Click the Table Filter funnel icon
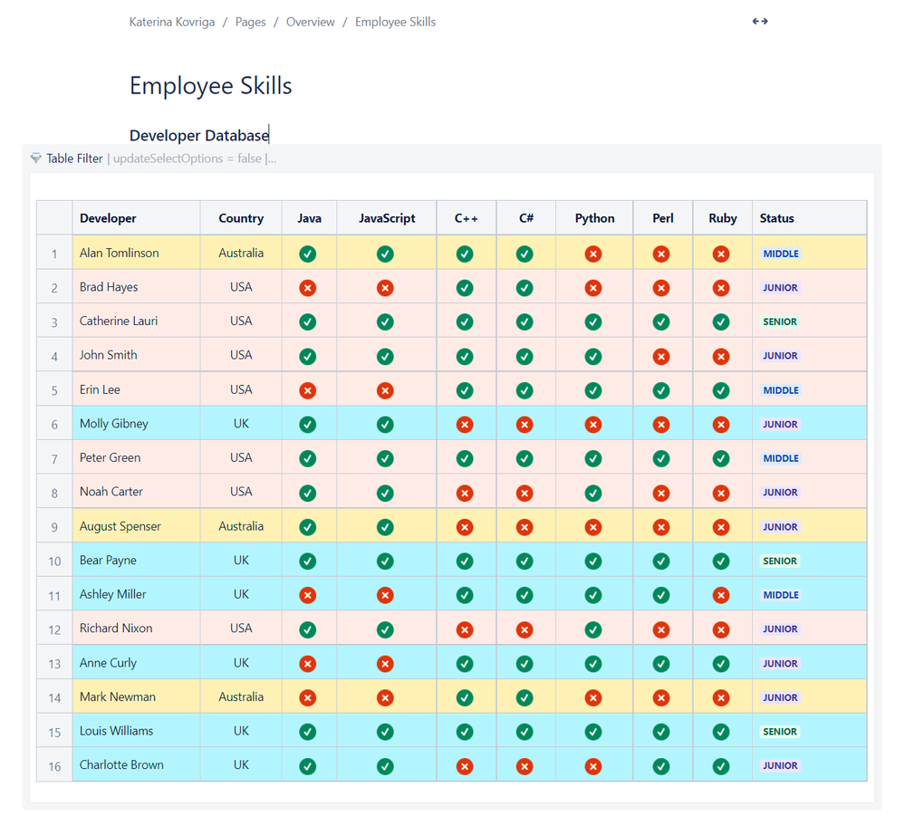Image resolution: width=905 pixels, height=816 pixels. tap(36, 158)
